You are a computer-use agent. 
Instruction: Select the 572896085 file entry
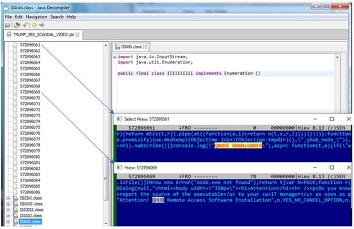30,186
